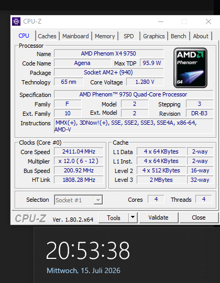Viewport: 220px width, 283px height.
Task: Switch to the Bench tab
Action: tap(178, 36)
